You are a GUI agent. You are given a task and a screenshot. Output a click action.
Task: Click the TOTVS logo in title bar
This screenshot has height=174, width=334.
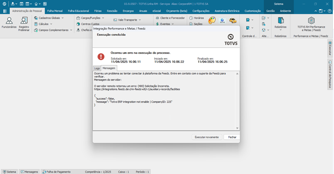pos(4,4)
